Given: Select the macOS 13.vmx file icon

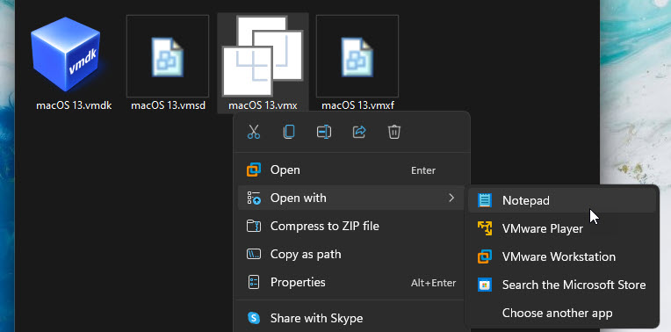Looking at the screenshot, I should (x=263, y=56).
